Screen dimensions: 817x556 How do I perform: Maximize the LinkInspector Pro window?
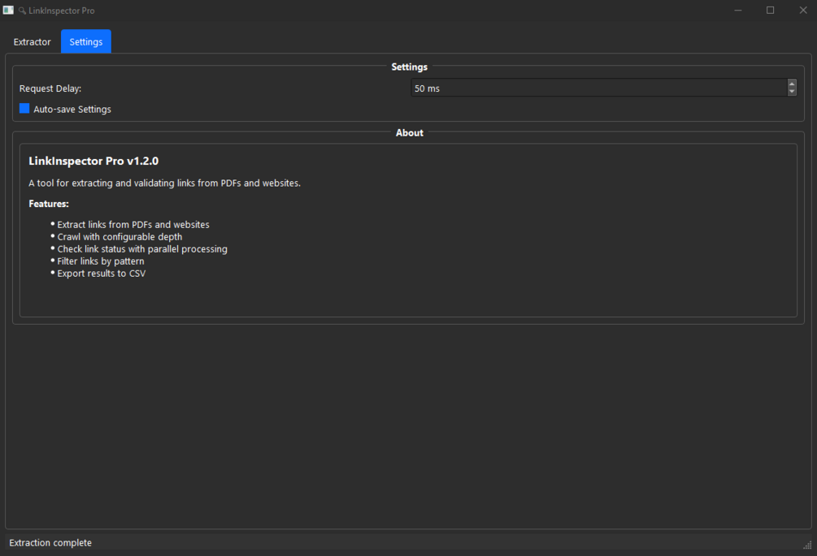coord(770,11)
